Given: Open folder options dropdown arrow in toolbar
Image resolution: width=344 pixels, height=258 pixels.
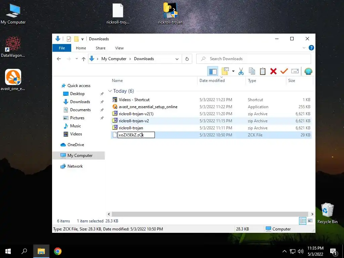Looking at the screenshot, I should 233,71.
